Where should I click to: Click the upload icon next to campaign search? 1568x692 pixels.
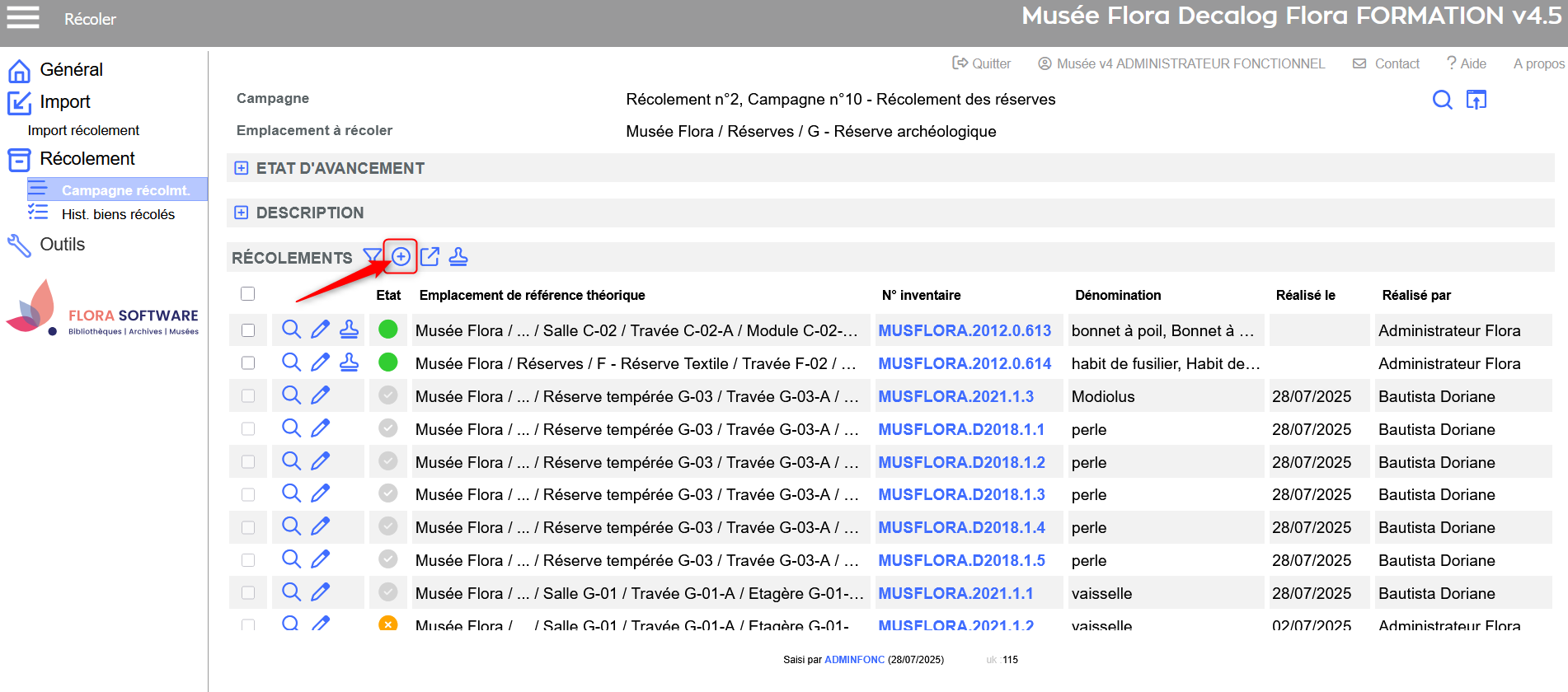[x=1476, y=100]
